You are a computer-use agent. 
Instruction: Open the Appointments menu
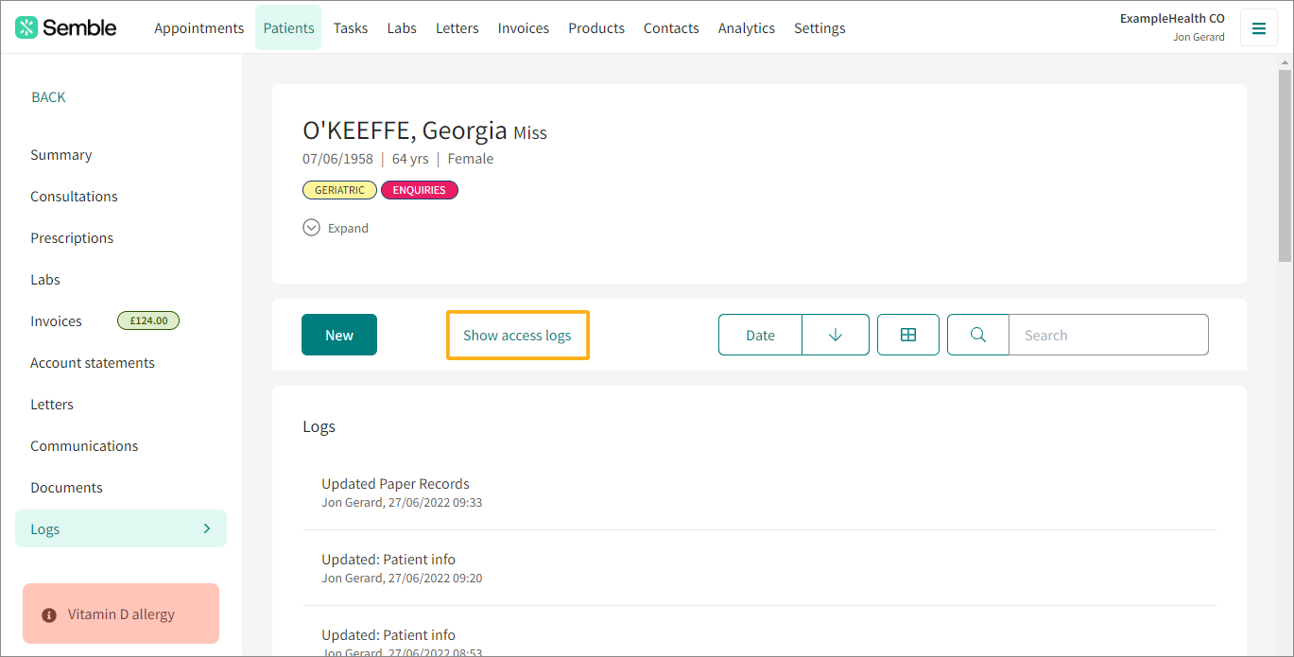[x=199, y=27]
